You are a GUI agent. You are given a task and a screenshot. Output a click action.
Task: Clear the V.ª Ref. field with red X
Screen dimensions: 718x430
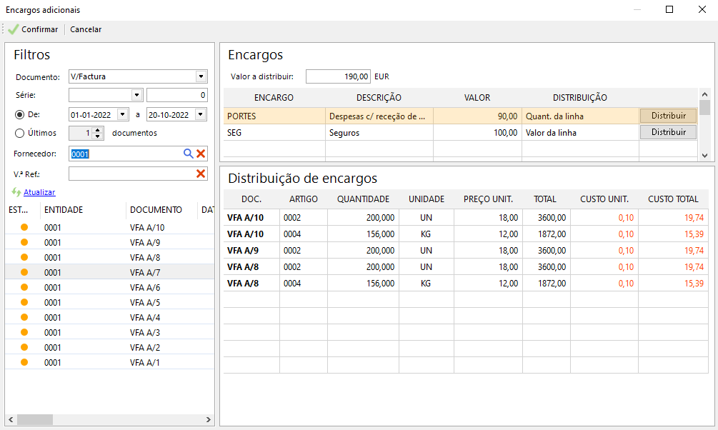coord(201,174)
